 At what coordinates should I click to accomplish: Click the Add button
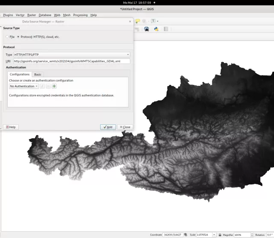[108, 127]
